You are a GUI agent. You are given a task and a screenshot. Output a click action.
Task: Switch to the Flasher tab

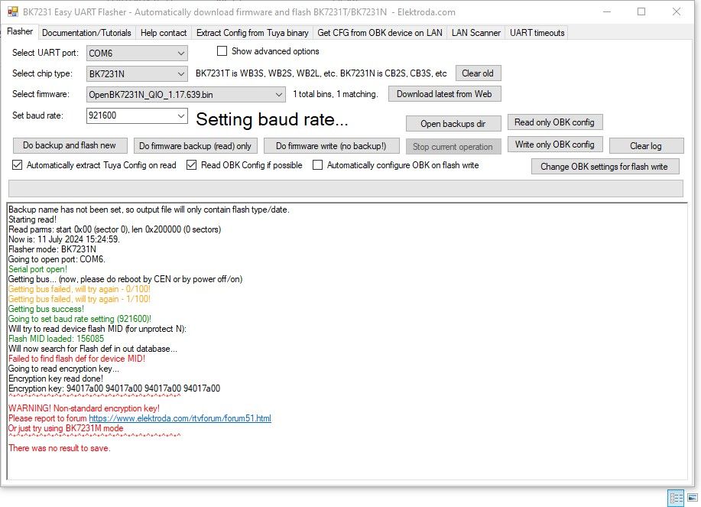[20, 32]
